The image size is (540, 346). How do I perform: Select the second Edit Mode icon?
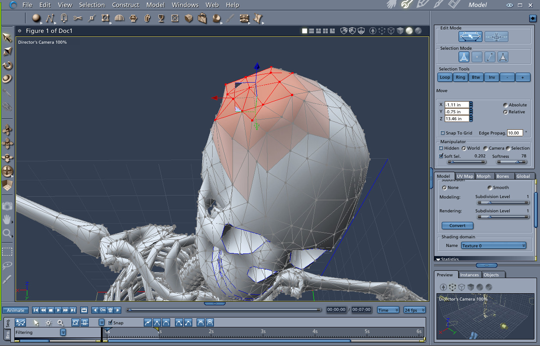click(x=496, y=37)
